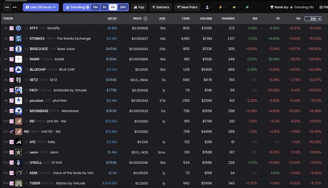This screenshot has height=188, width=328.
Task: Click the token logo on rank 10 REI row
Action: (x=18, y=121)
